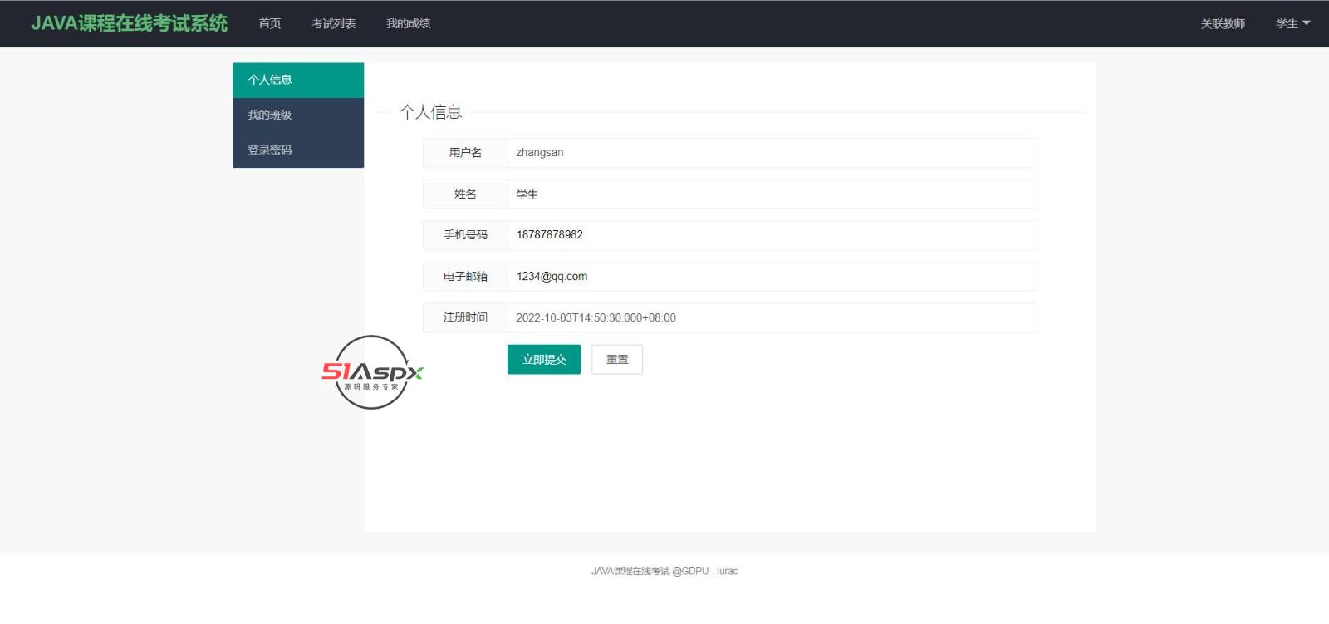Click the footer text JAVA课程在线考试 @GDPU
The height and width of the screenshot is (624, 1329).
(664, 571)
